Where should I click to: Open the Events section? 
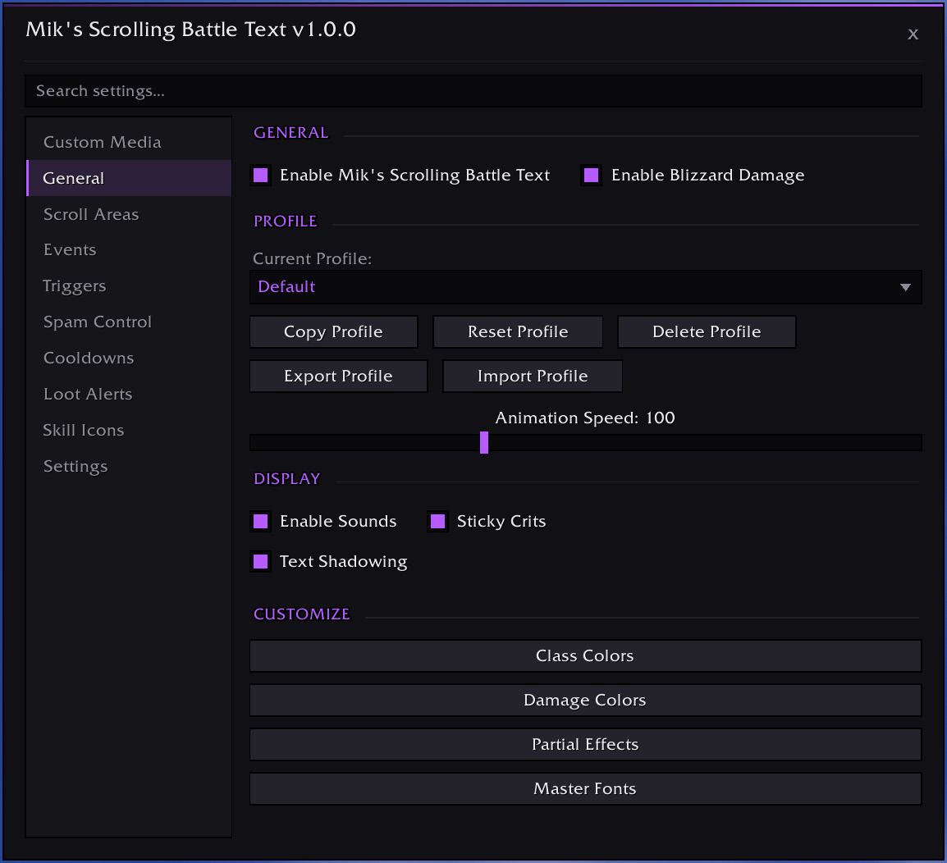tap(129, 250)
